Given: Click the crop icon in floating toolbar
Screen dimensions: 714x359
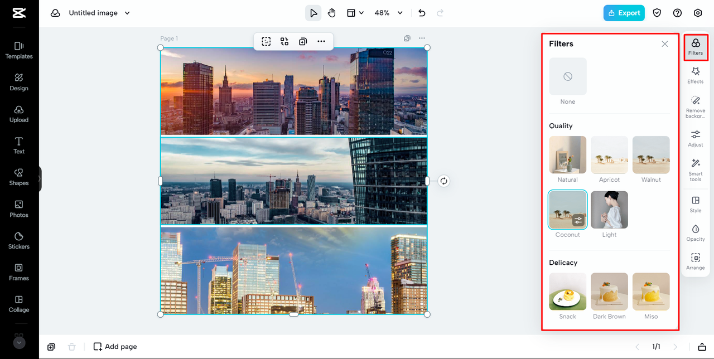Looking at the screenshot, I should 266,41.
